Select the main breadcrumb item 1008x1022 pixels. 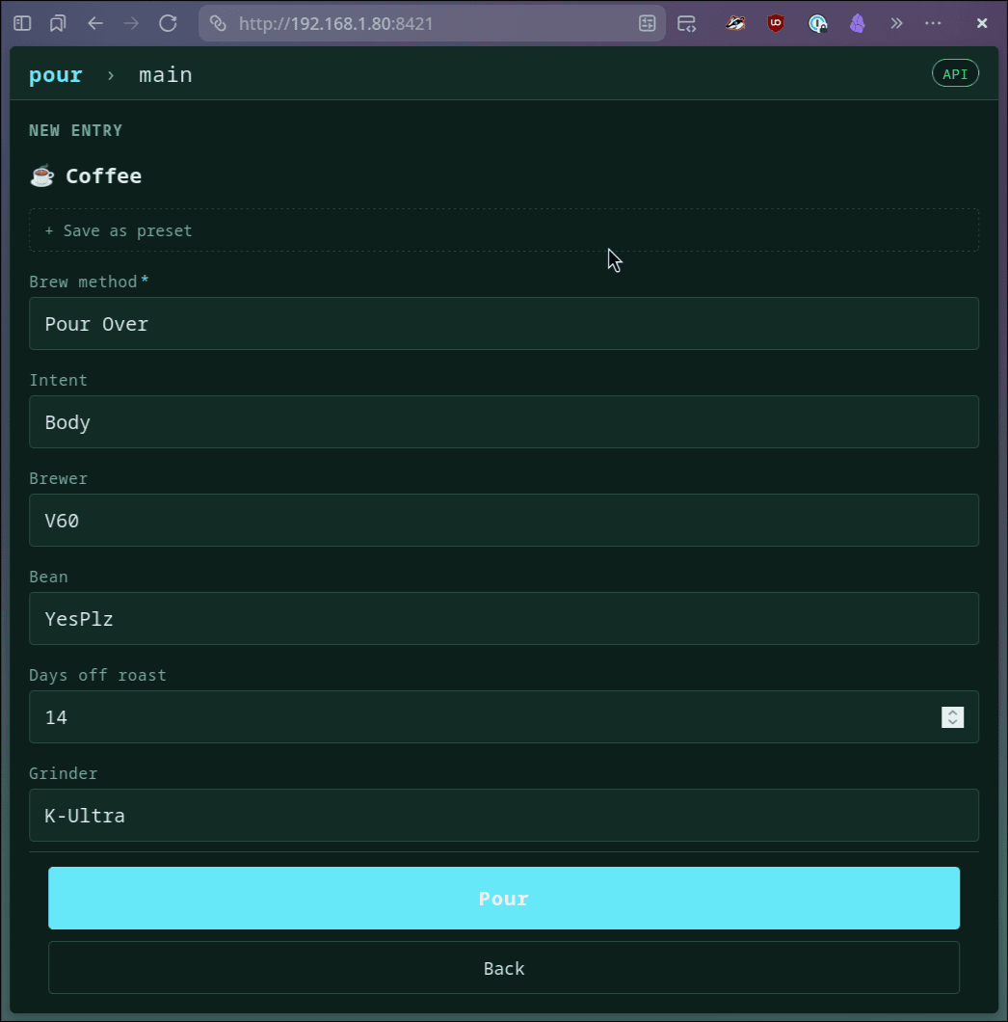tap(166, 75)
